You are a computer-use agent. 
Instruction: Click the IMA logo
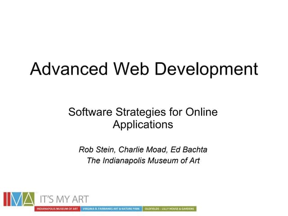(19, 199)
